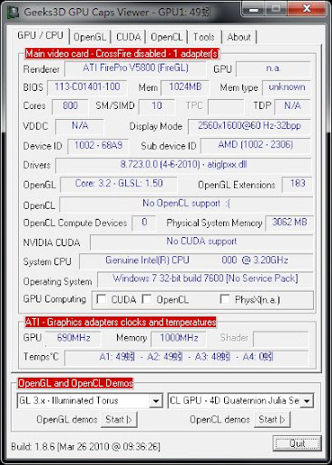Click the No OpenCL support field
Screen dimensions: 332x465
(186, 204)
